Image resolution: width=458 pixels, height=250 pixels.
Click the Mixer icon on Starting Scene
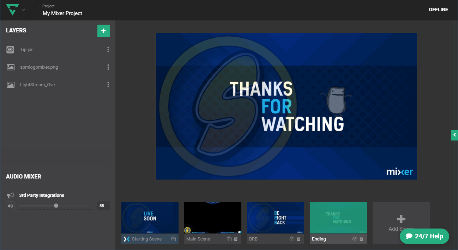[127, 239]
